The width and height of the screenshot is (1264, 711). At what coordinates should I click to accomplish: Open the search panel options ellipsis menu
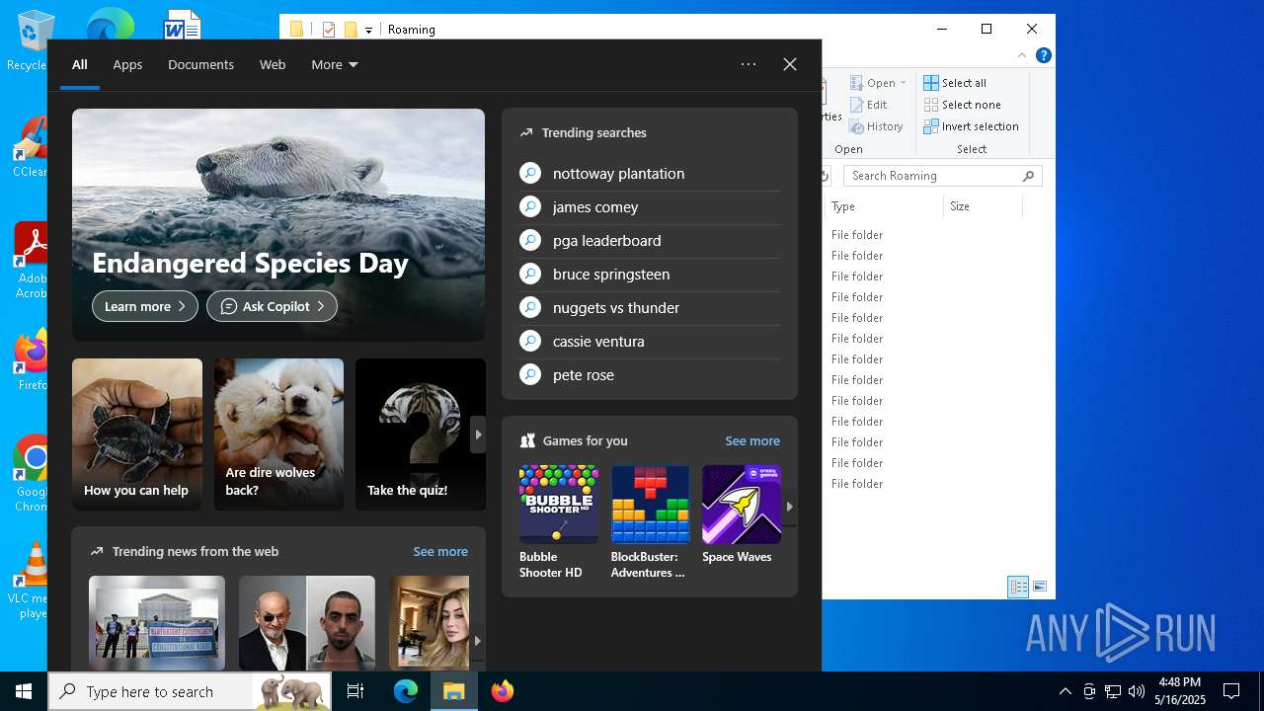[x=749, y=64]
